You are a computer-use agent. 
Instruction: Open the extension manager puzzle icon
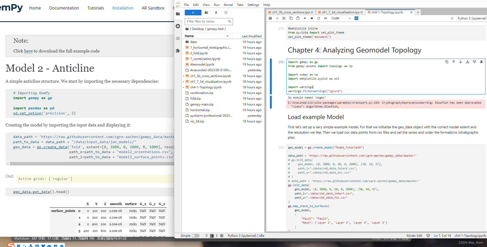pos(178,51)
